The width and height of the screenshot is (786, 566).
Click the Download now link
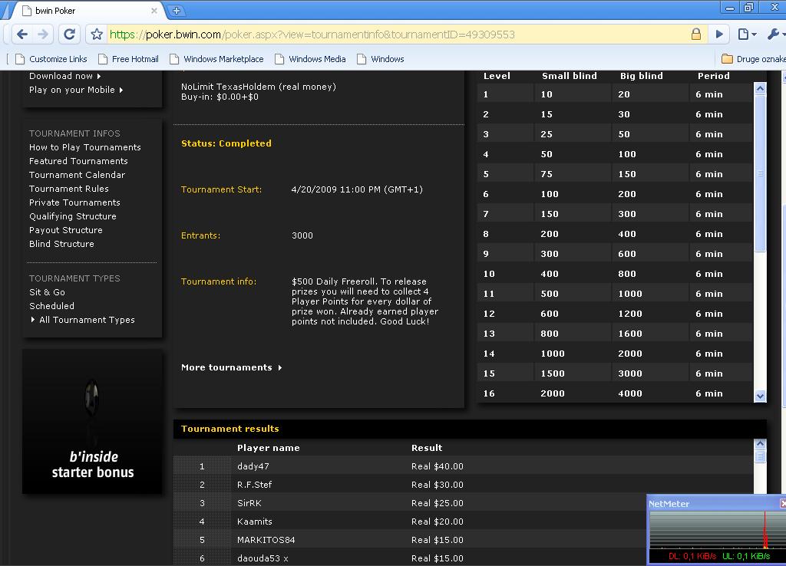pyautogui.click(x=65, y=76)
